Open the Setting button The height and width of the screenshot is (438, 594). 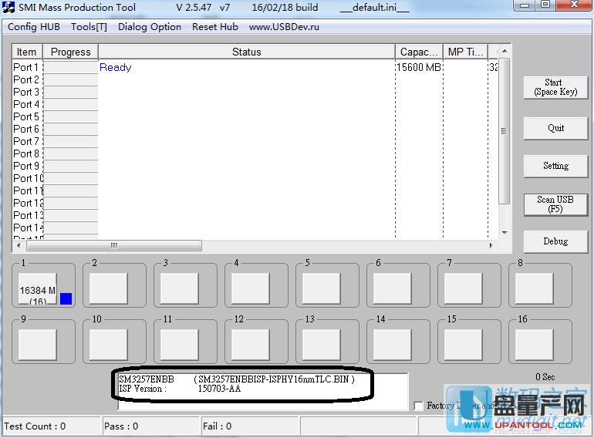[x=555, y=166]
